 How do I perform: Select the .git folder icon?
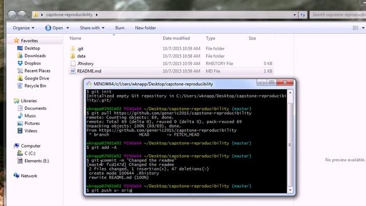coord(73,49)
